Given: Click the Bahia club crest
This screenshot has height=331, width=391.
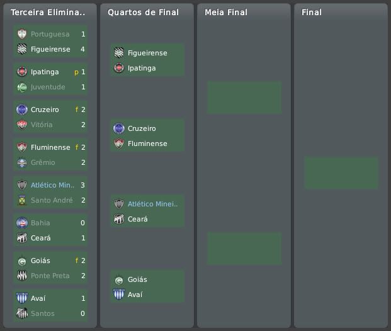Looking at the screenshot, I should [x=22, y=223].
